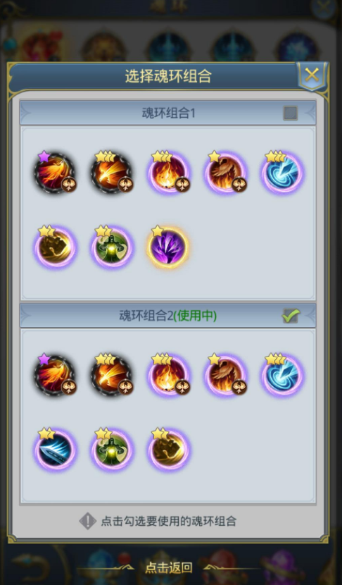Click the 魂环组合2(使用中) header bar
This screenshot has height=585, width=342.
pyautogui.click(x=168, y=316)
